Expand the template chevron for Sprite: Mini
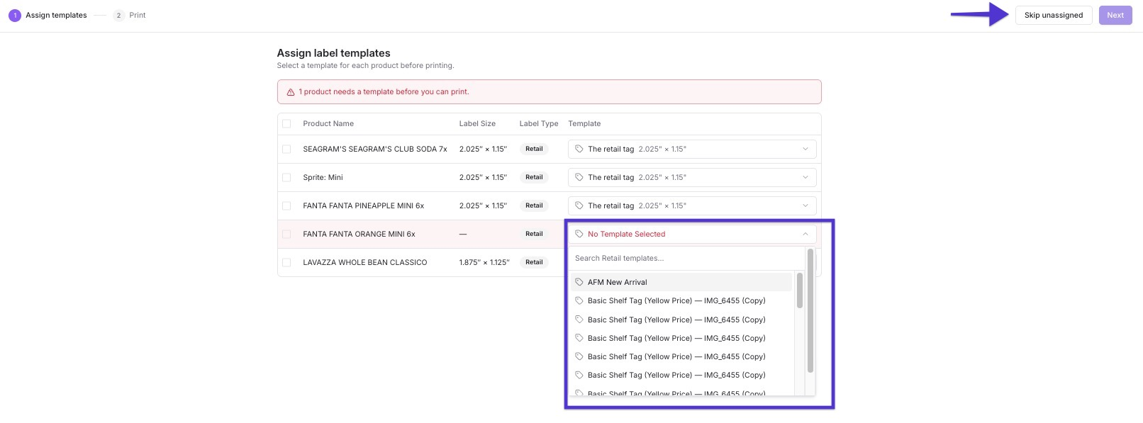This screenshot has height=423, width=1143. 805,177
